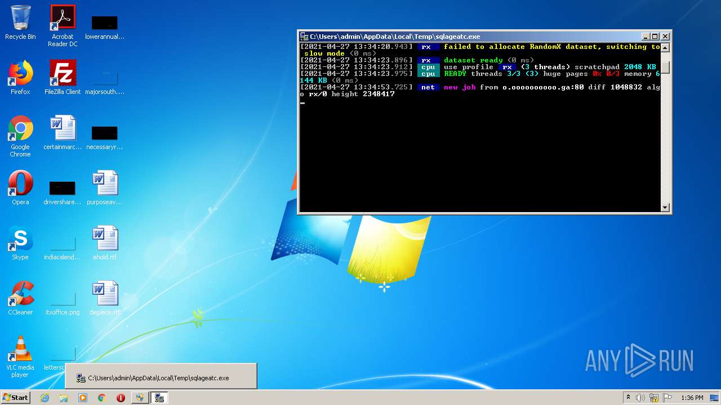Minimize the sqlageatc.exe console window
This screenshot has width=721, height=405.
(646, 37)
